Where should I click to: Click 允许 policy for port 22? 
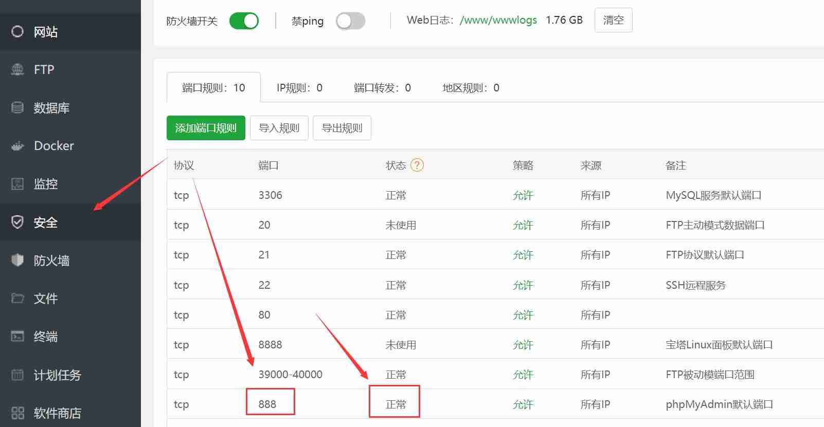point(523,285)
